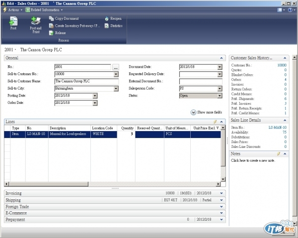Open Salesperson Code dropdown
298x238 pixels.
pyautogui.click(x=220, y=89)
